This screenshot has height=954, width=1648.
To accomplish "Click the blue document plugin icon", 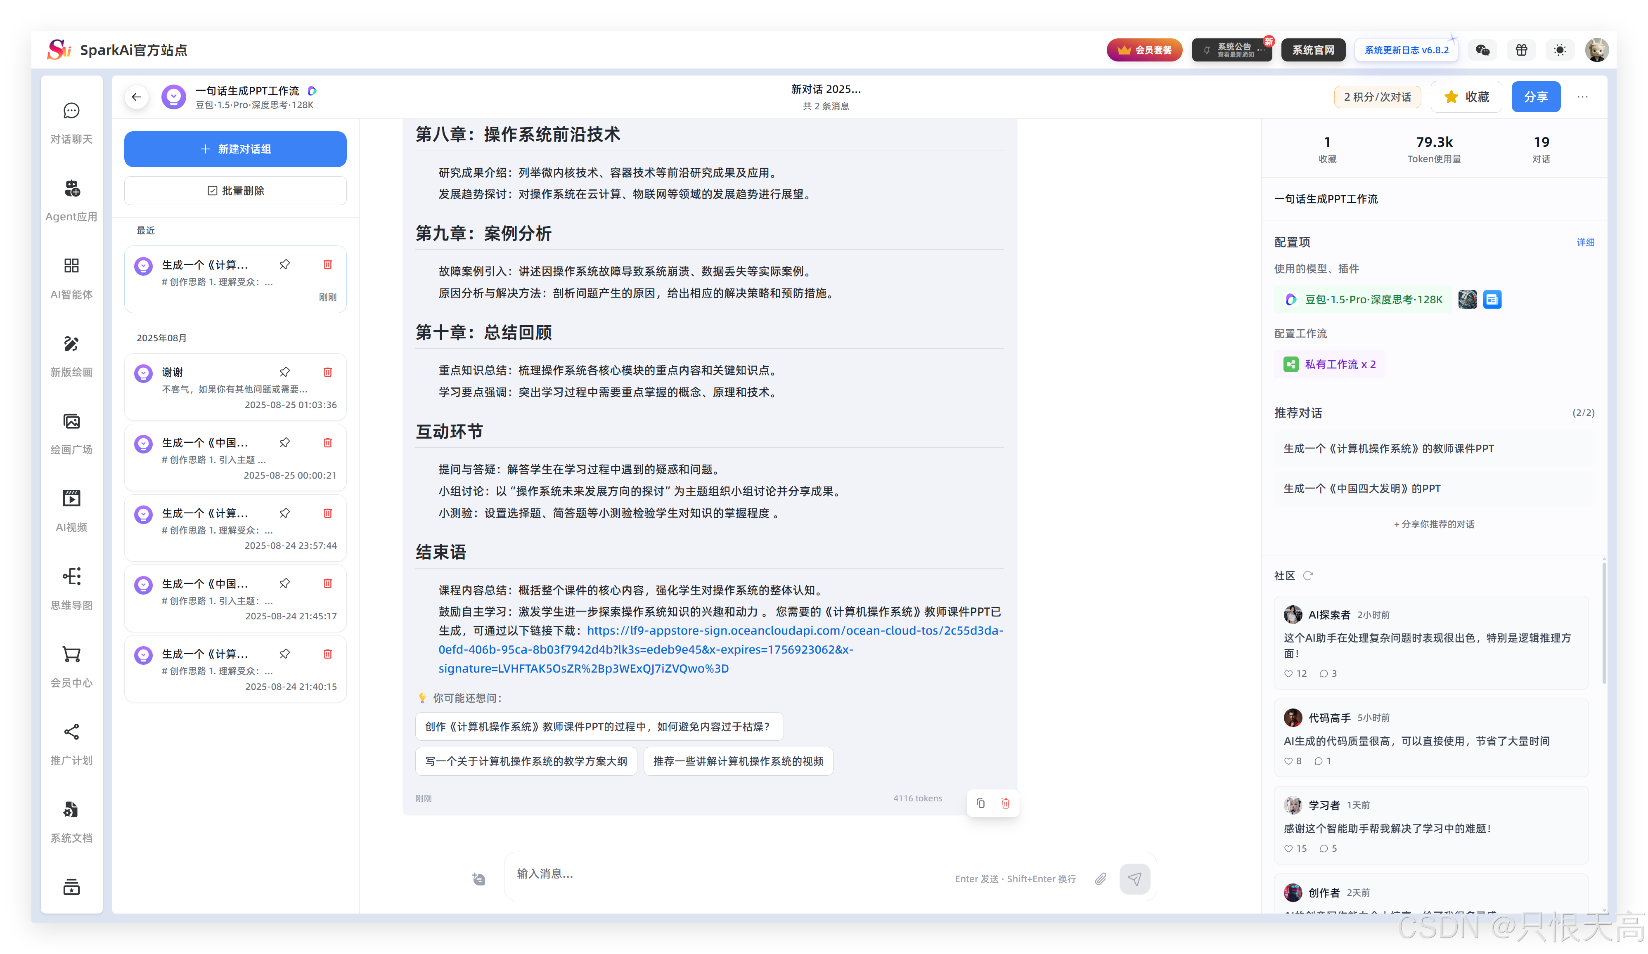I will coord(1492,300).
